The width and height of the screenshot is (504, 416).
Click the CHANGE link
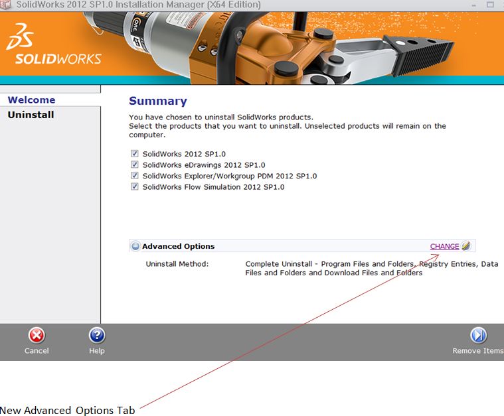point(444,246)
